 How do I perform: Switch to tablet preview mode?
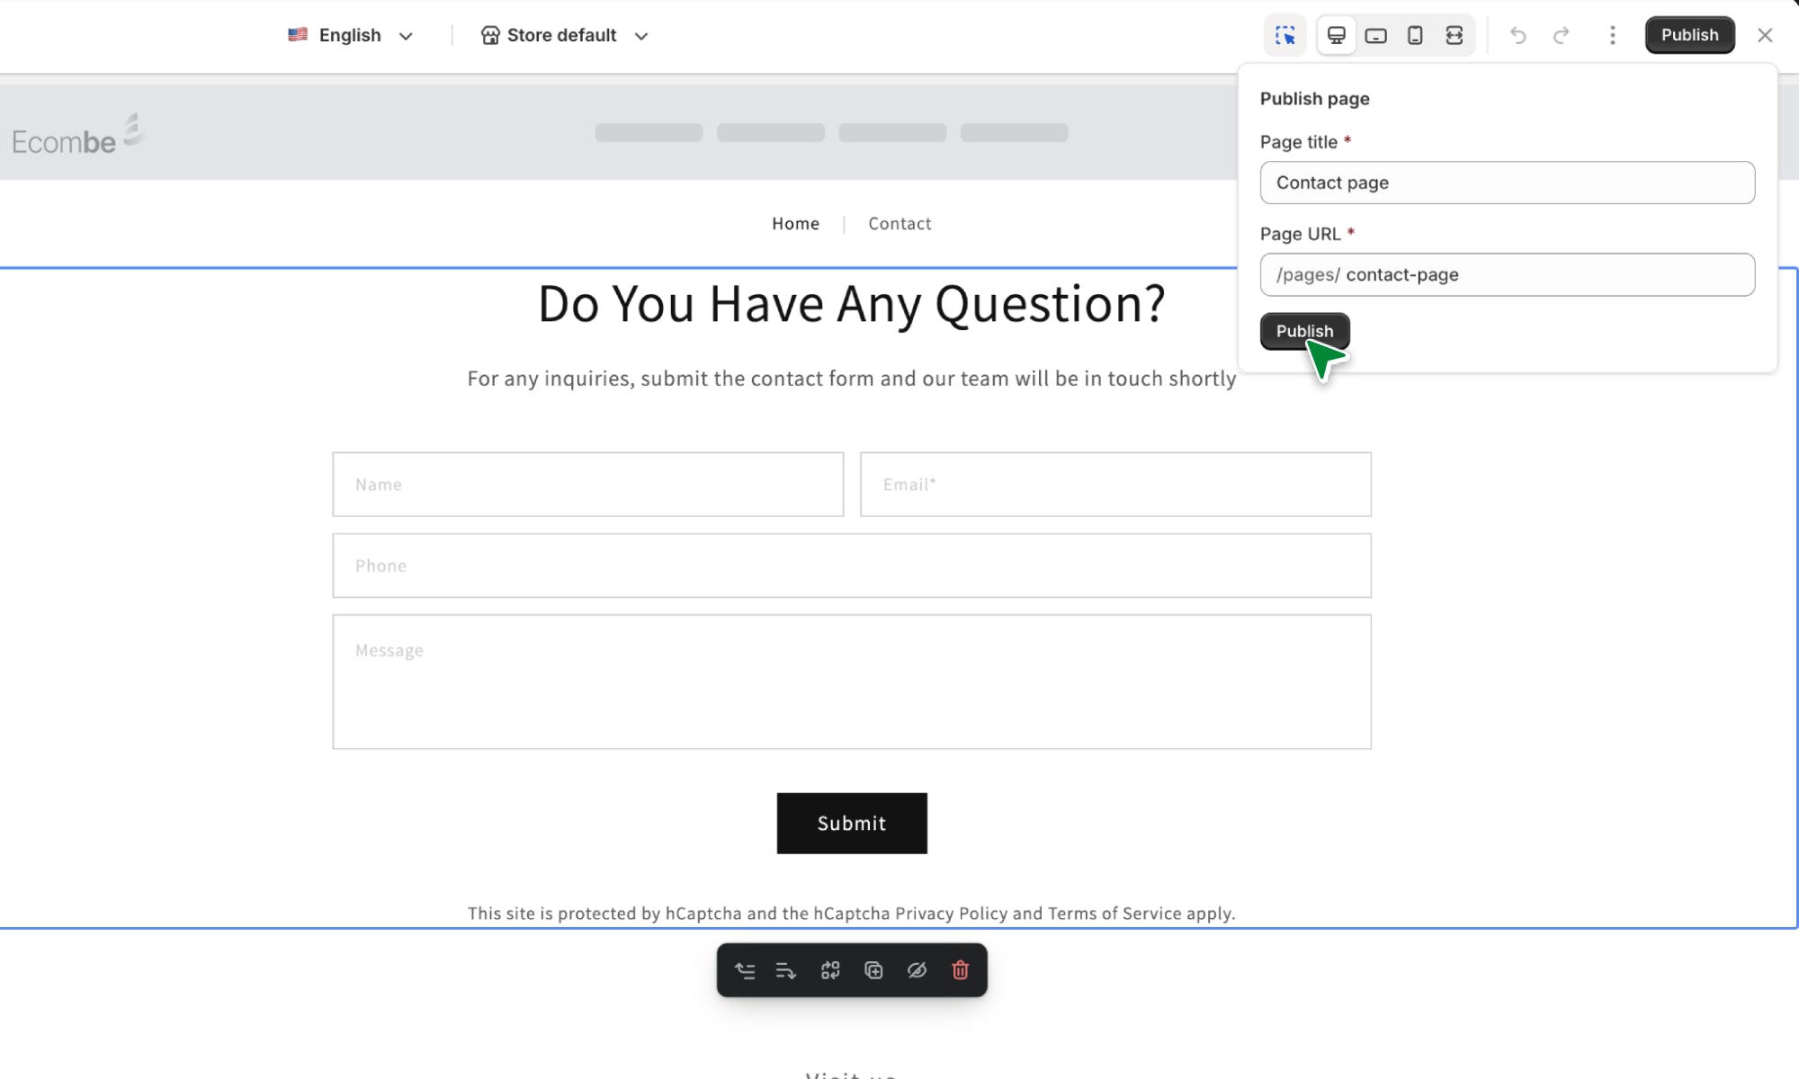pos(1375,35)
